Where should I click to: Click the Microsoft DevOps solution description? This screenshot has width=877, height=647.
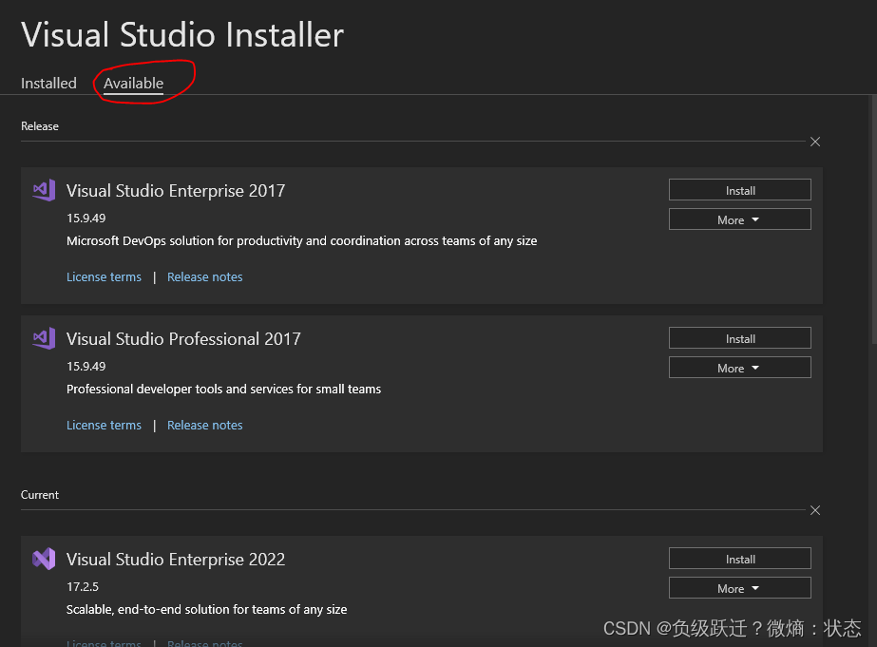[x=301, y=241]
